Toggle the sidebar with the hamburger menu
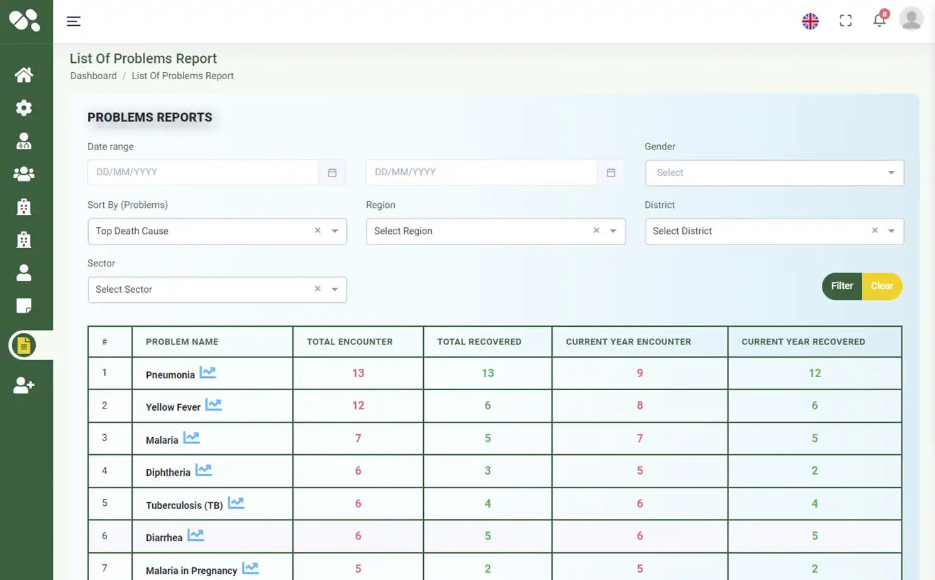 pos(74,21)
